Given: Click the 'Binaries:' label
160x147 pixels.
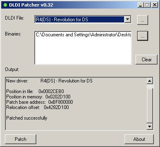Looking at the screenshot, I should pyautogui.click(x=13, y=34).
